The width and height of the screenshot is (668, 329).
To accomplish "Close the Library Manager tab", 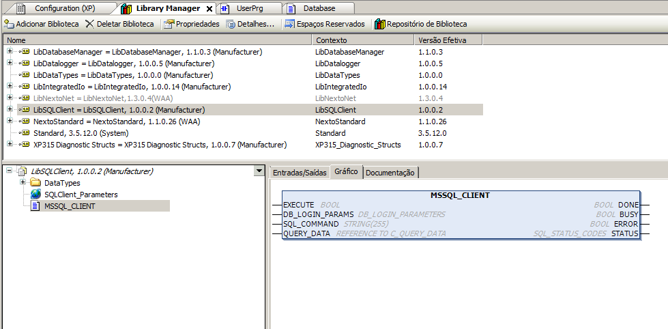I will coord(209,8).
